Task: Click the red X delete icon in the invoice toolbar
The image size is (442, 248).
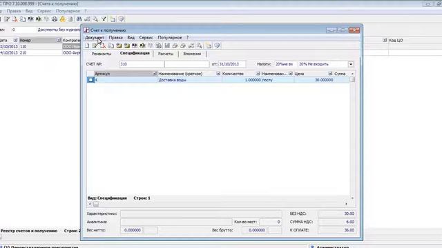Action: pyautogui.click(x=103, y=45)
